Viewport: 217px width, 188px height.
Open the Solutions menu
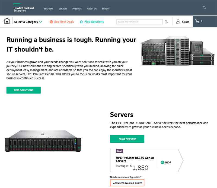pyautogui.click(x=49, y=9)
